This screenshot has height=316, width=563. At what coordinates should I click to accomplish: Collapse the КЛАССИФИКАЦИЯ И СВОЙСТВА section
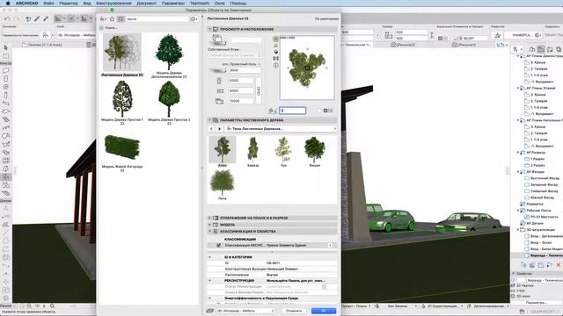click(210, 232)
